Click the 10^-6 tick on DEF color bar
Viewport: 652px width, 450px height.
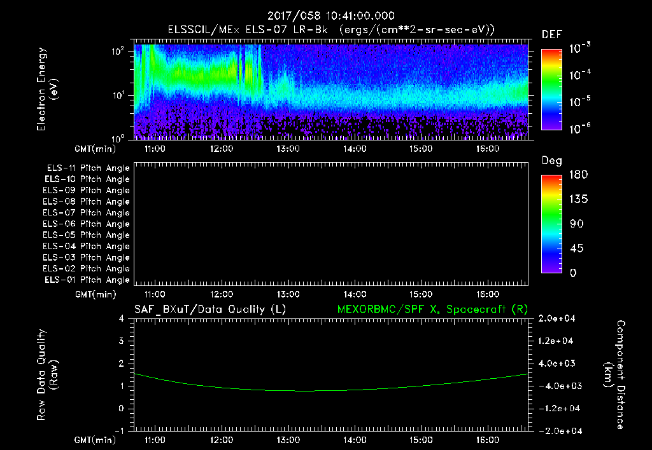pyautogui.click(x=580, y=128)
